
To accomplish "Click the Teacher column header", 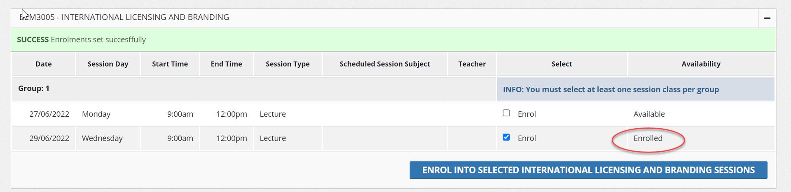I will (x=472, y=64).
